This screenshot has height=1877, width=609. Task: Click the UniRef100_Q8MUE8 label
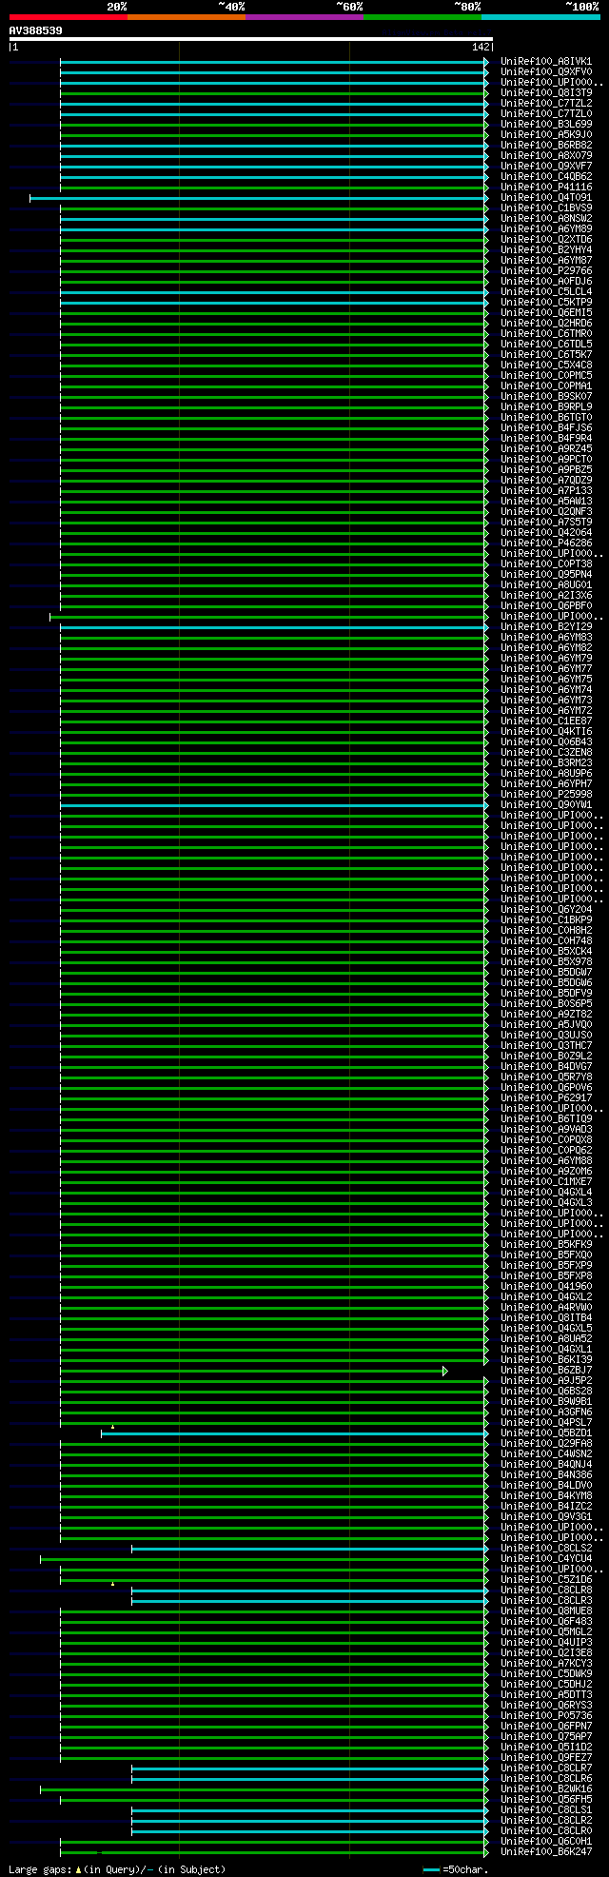[546, 1610]
